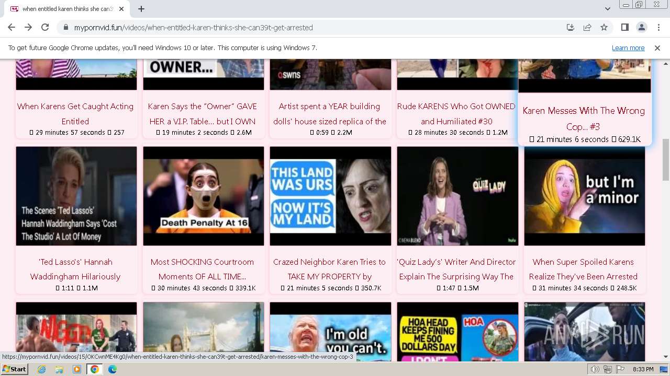Open the Ted Lasso Hannah Waddingham thumbnail
This screenshot has width=670, height=376.
(76, 196)
